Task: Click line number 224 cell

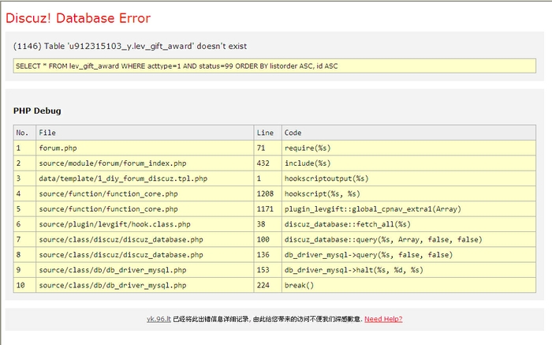Action: point(268,285)
